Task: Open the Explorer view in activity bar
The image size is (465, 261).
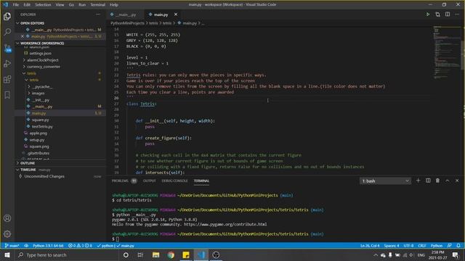Action: pos(7,16)
